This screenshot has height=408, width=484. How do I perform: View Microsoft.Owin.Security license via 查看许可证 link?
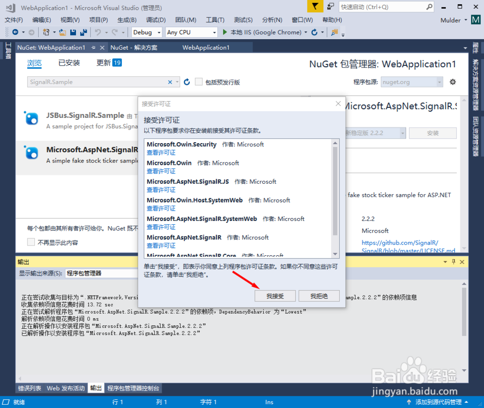pos(160,153)
